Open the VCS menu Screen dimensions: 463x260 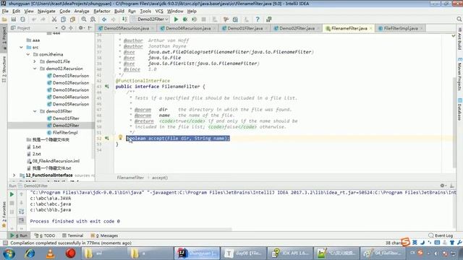159,12
